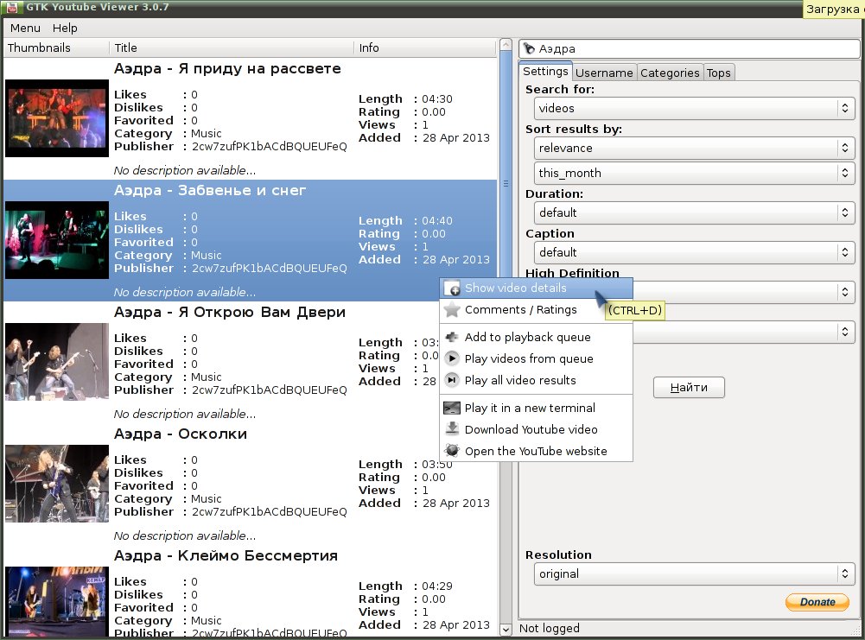Click the Show video details icon
865x640 pixels.
click(452, 288)
